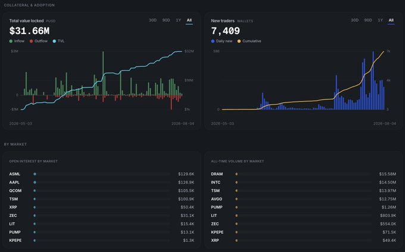Click the $12.75M AVGO volume value

click(388, 199)
